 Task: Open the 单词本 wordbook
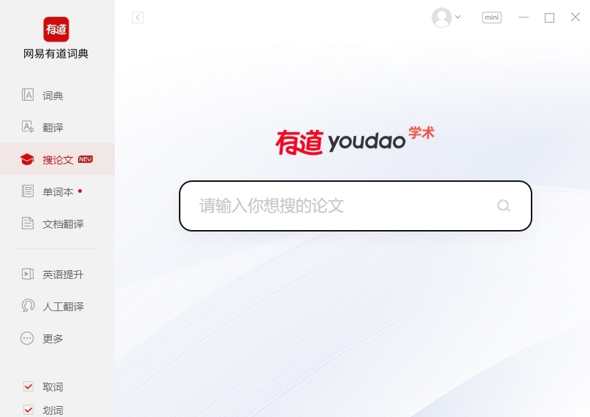57,191
